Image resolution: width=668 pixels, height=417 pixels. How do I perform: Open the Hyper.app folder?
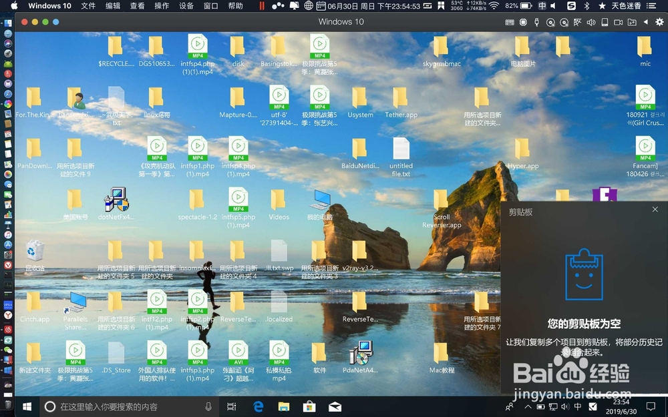pyautogui.click(x=523, y=153)
